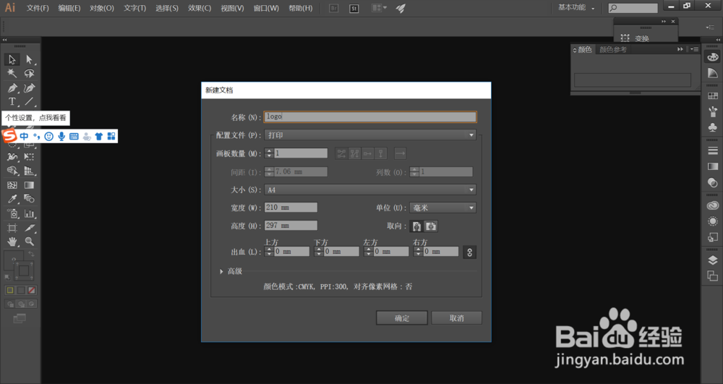This screenshot has height=384, width=723.
Task: Switch to the 颜色参考 tab
Action: pos(613,49)
